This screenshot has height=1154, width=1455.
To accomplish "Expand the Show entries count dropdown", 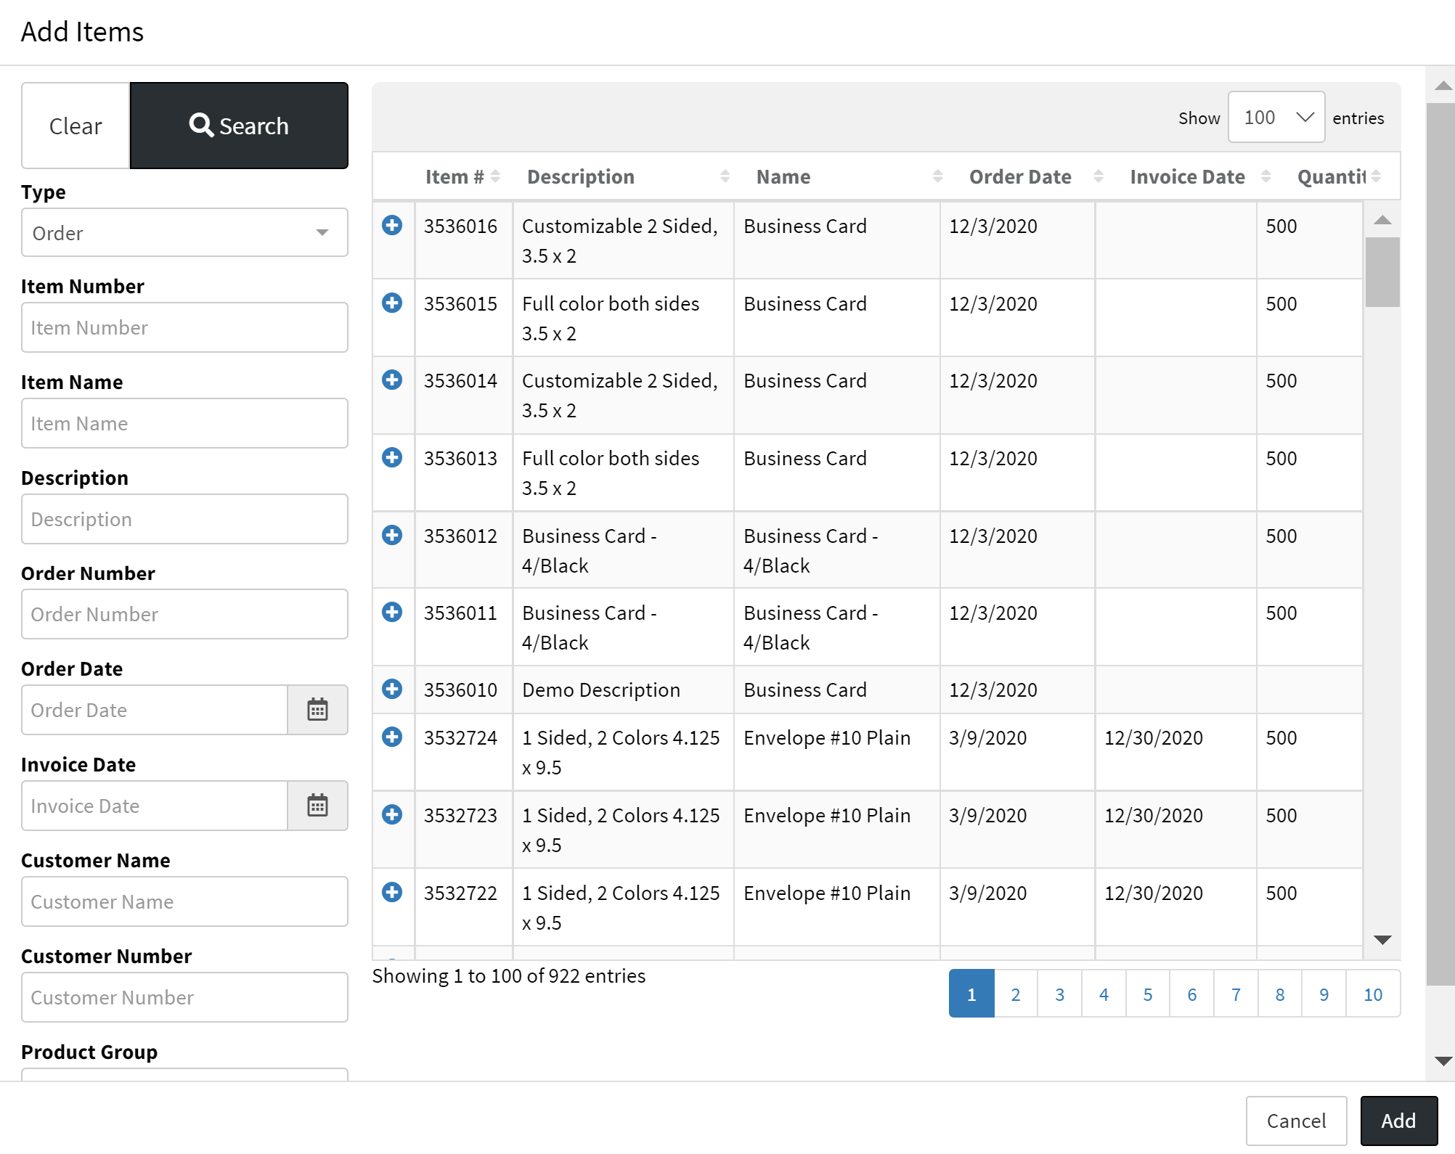I will click(1276, 118).
